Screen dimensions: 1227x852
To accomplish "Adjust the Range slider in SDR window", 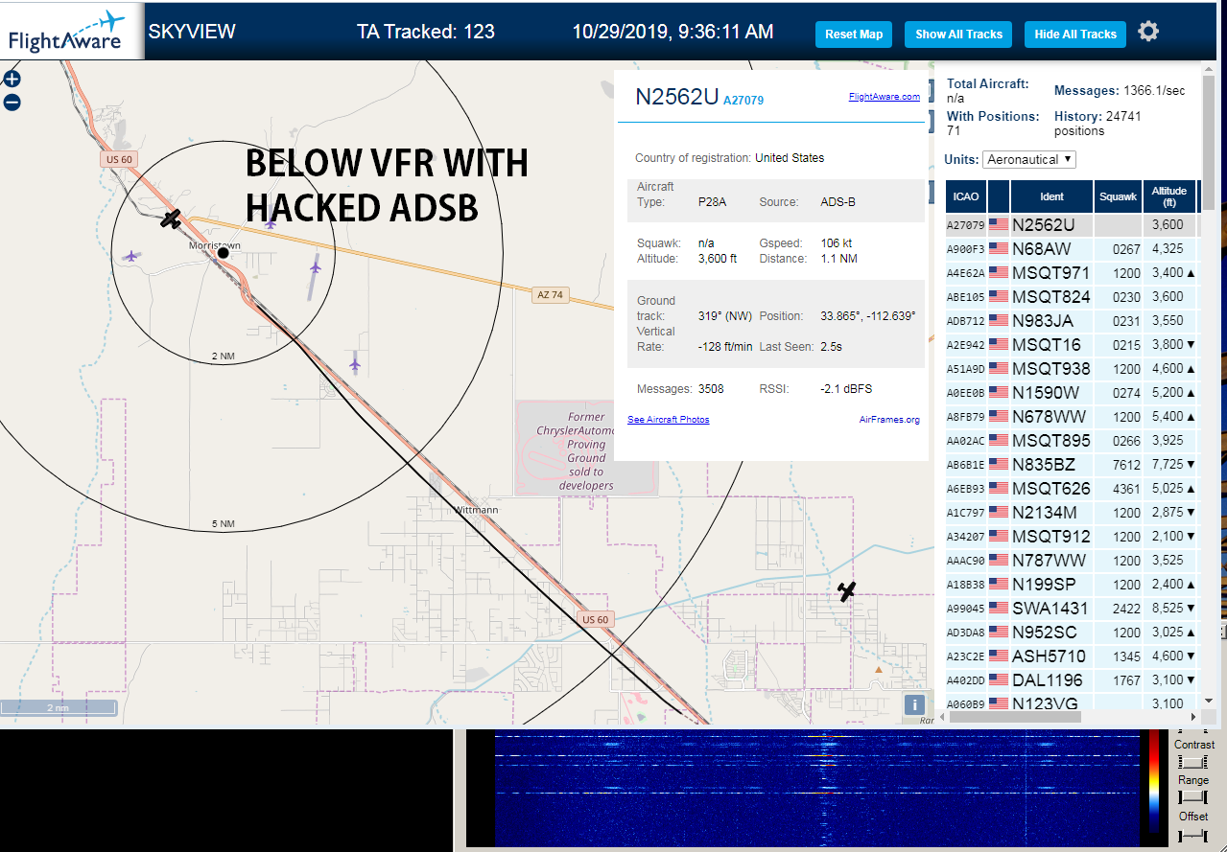I will pyautogui.click(x=1192, y=797).
